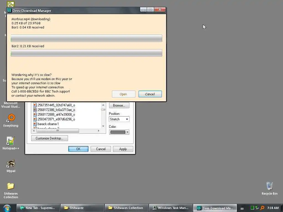Click Browse in the display properties dialog

tap(119, 105)
